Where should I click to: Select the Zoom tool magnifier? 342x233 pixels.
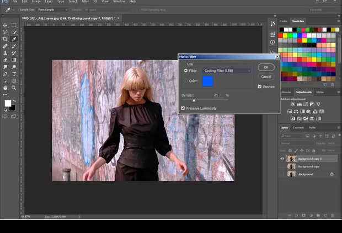(x=14, y=88)
